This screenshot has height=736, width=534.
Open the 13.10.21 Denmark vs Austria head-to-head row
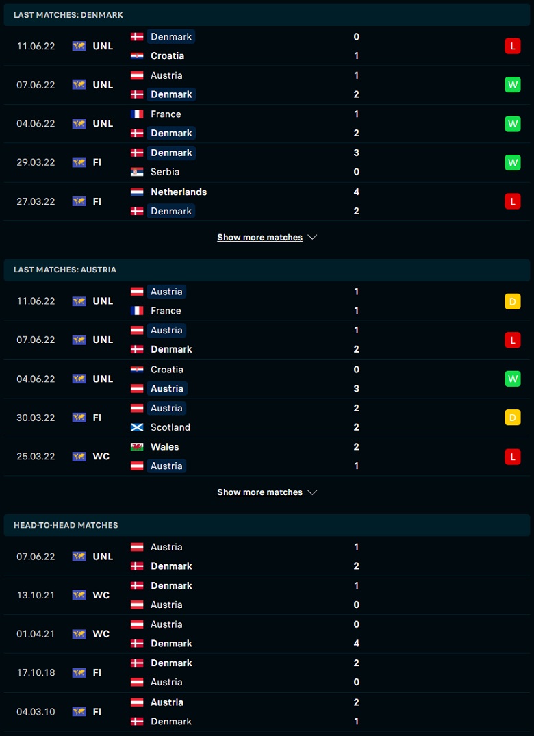267,595
